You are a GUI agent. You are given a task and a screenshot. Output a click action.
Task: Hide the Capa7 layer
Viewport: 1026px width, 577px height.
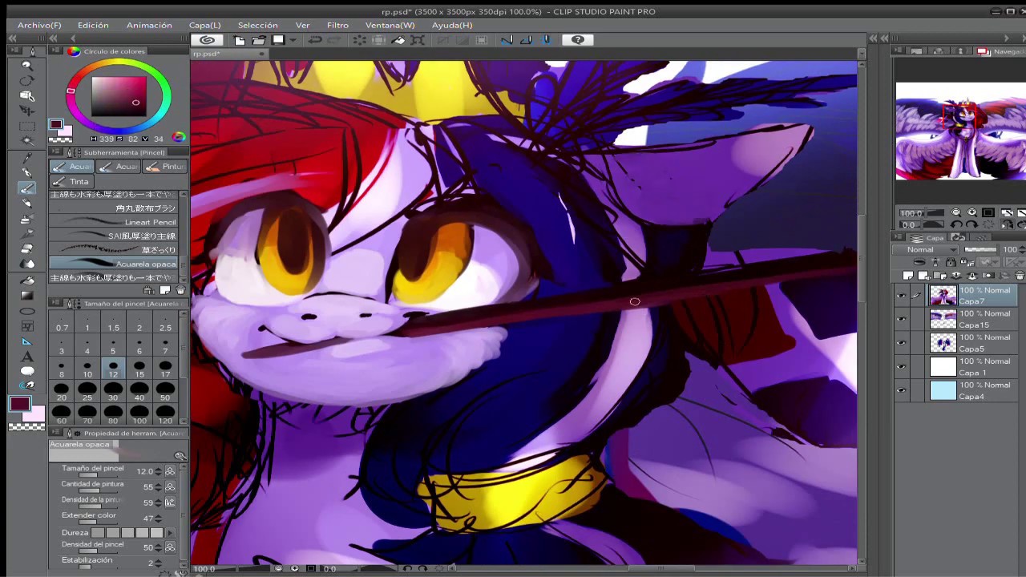tap(902, 296)
